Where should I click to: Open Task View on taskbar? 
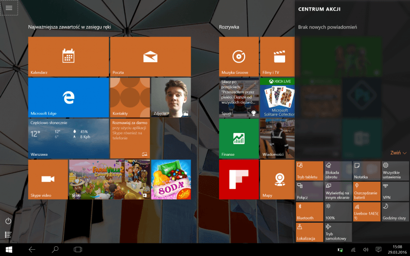click(x=78, y=250)
